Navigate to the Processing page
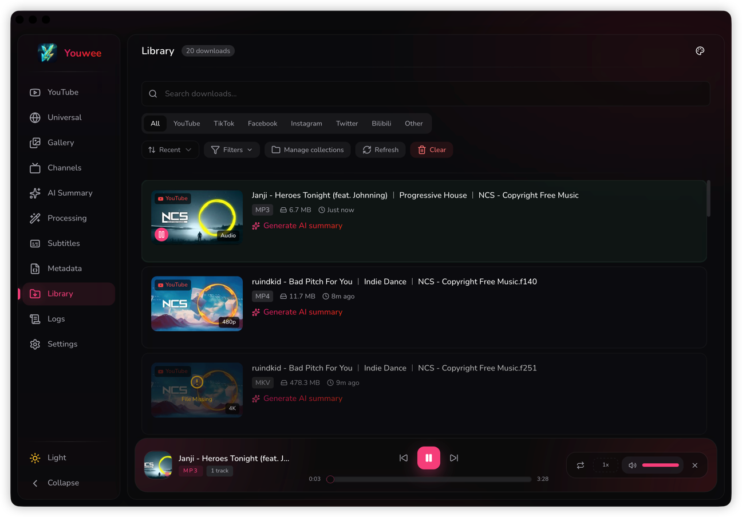The height and width of the screenshot is (517, 742). point(69,218)
